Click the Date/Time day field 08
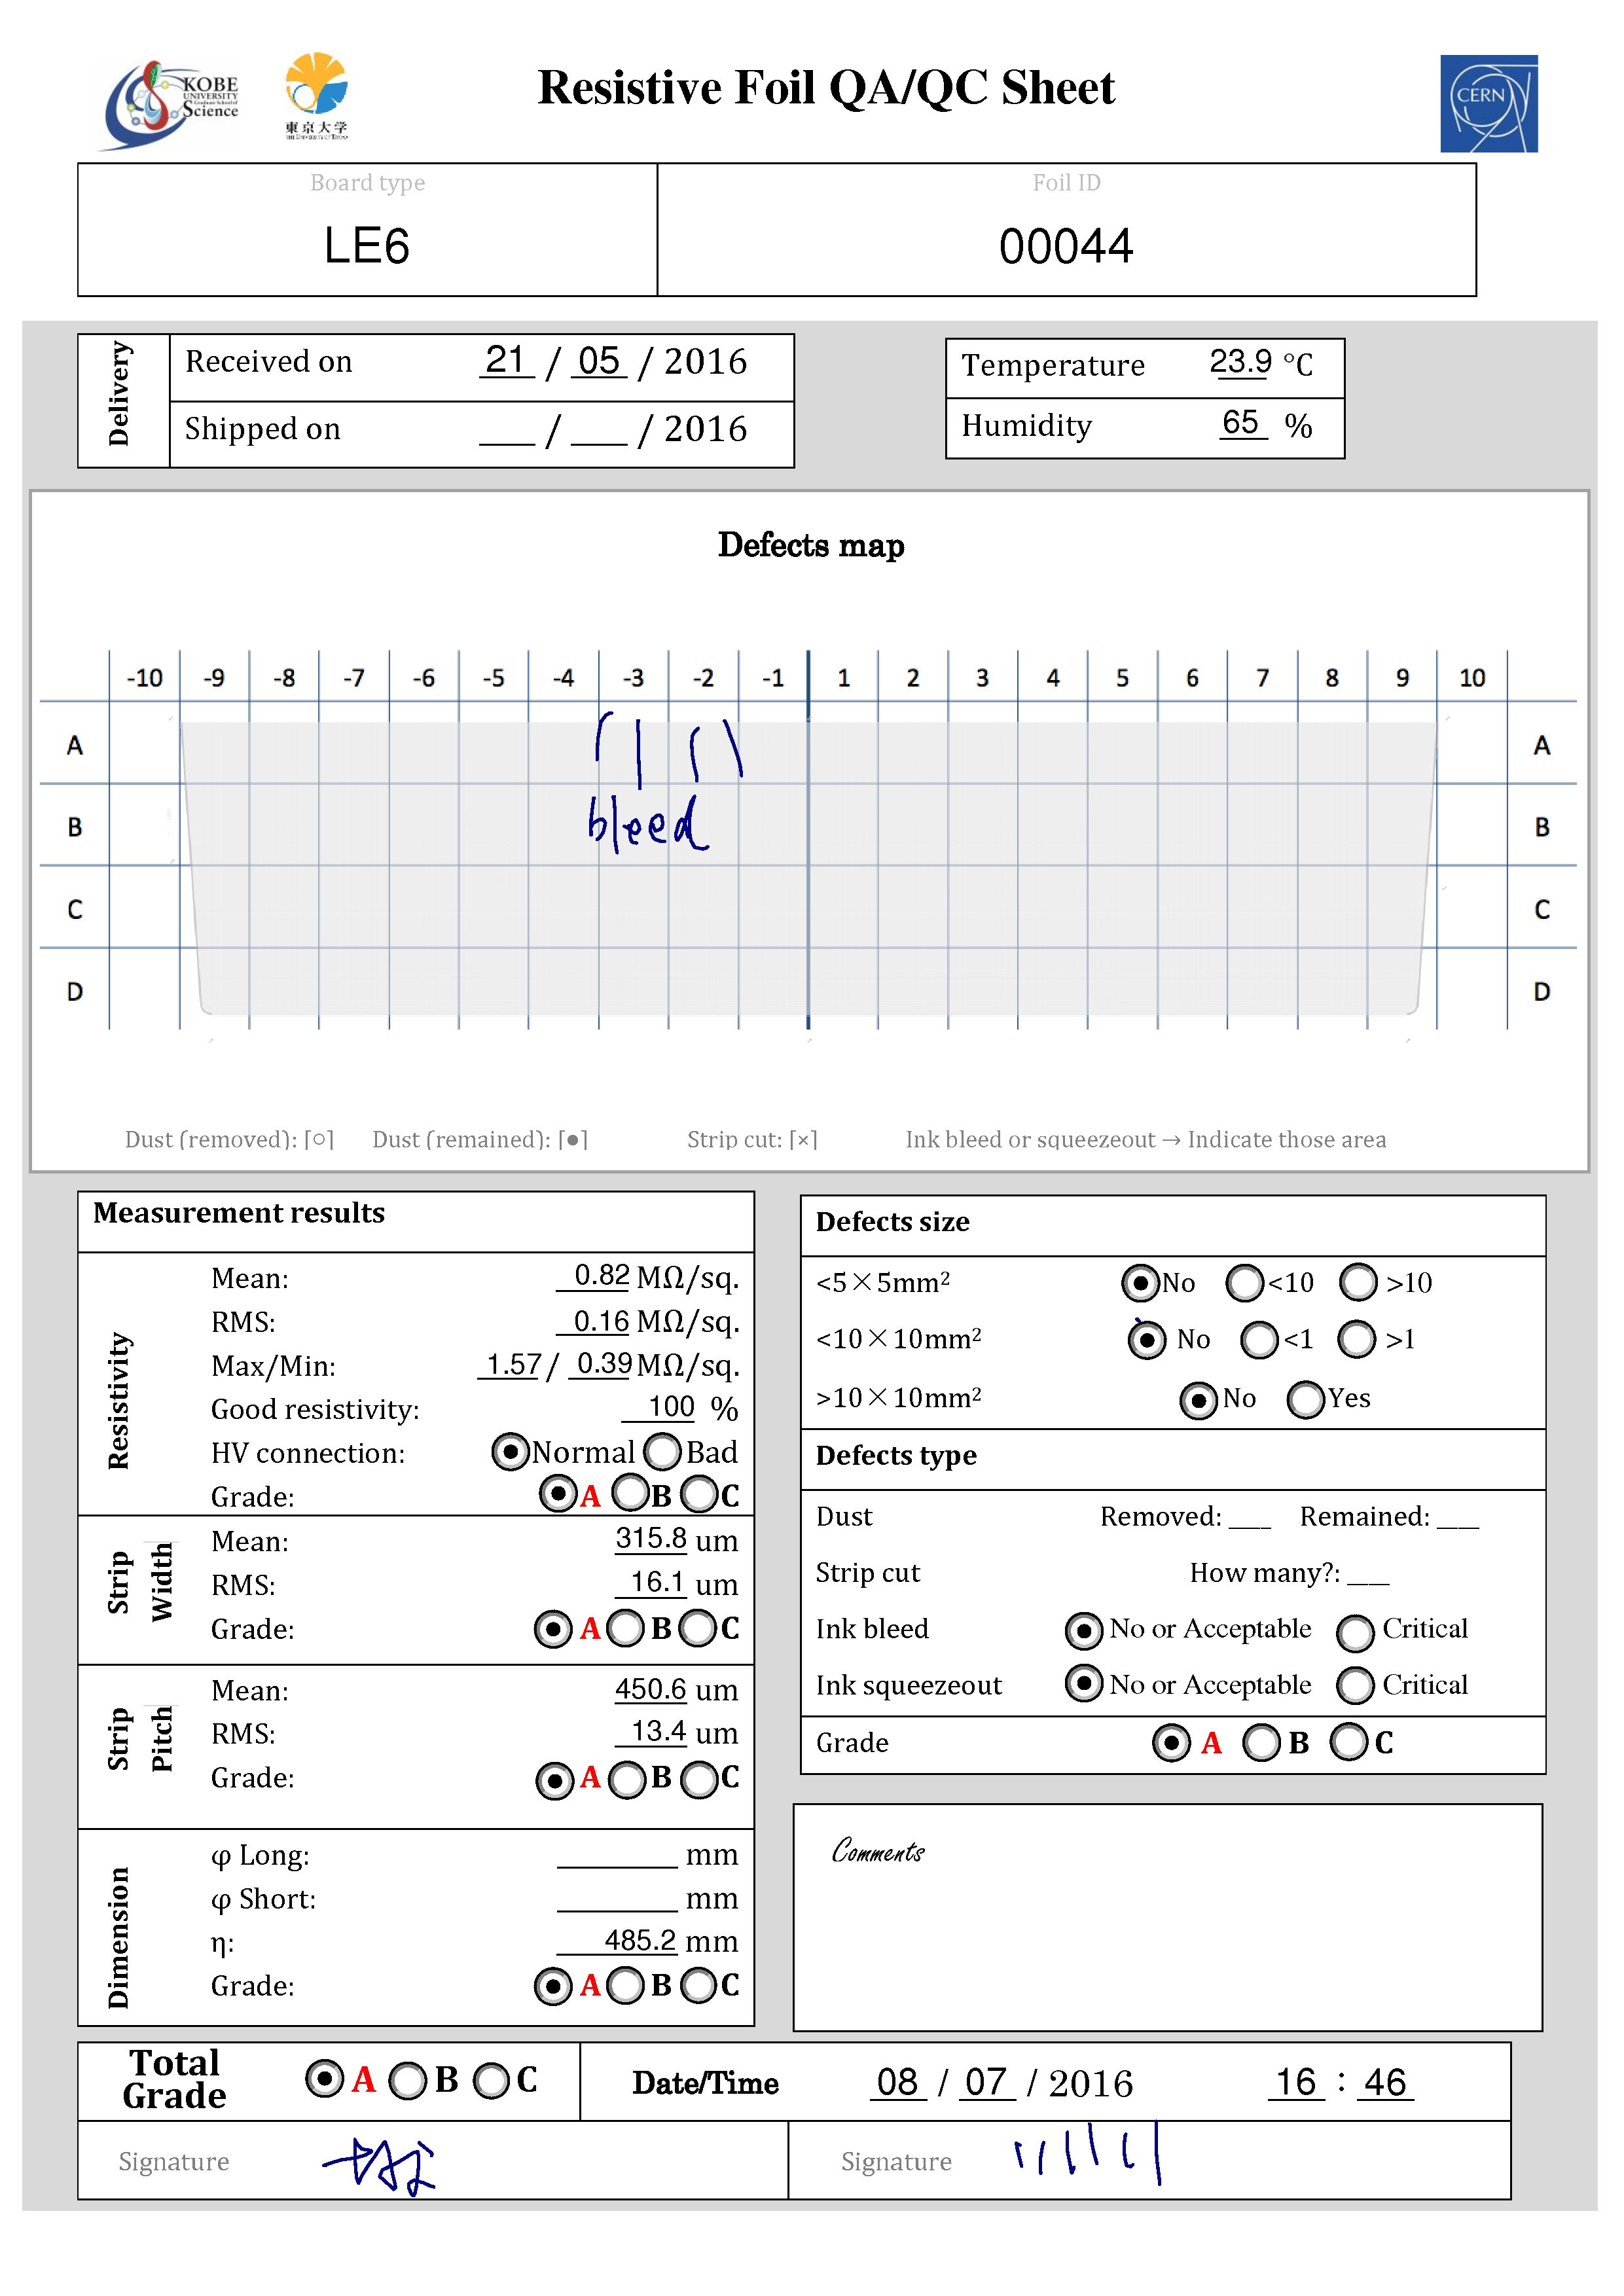Viewport: 1624px width, 2296px height. point(898,2082)
